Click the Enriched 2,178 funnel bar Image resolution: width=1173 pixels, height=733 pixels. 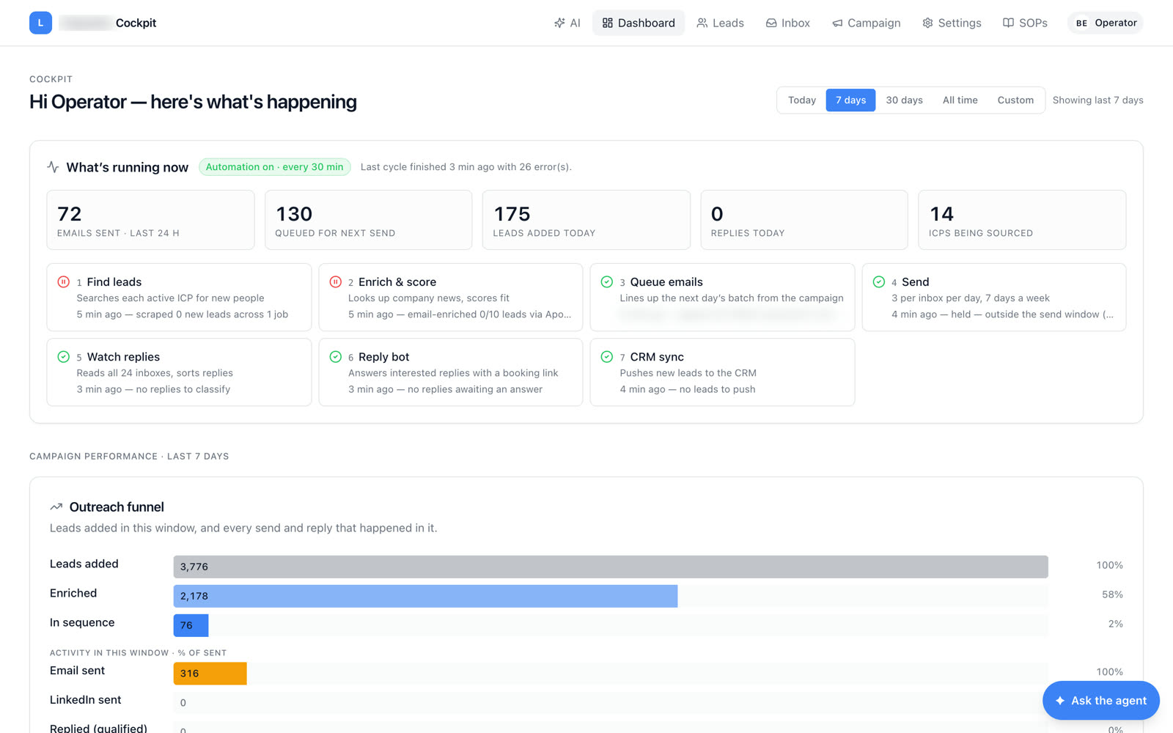[425, 596]
